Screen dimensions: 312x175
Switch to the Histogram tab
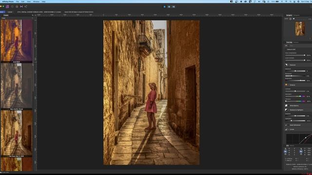tap(296, 15)
